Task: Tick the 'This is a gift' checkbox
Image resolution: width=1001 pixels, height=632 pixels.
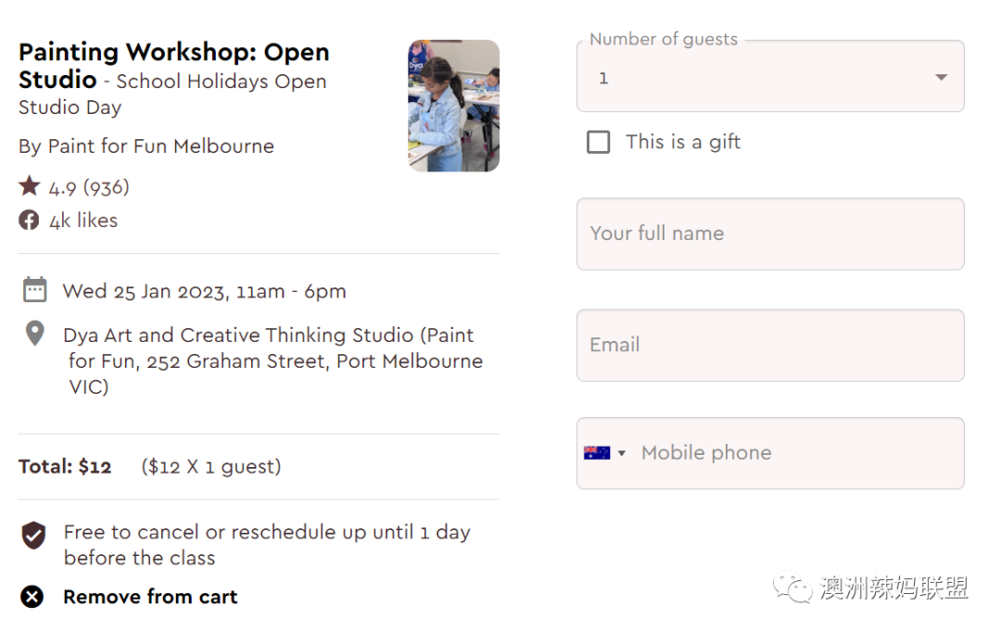Action: click(598, 142)
